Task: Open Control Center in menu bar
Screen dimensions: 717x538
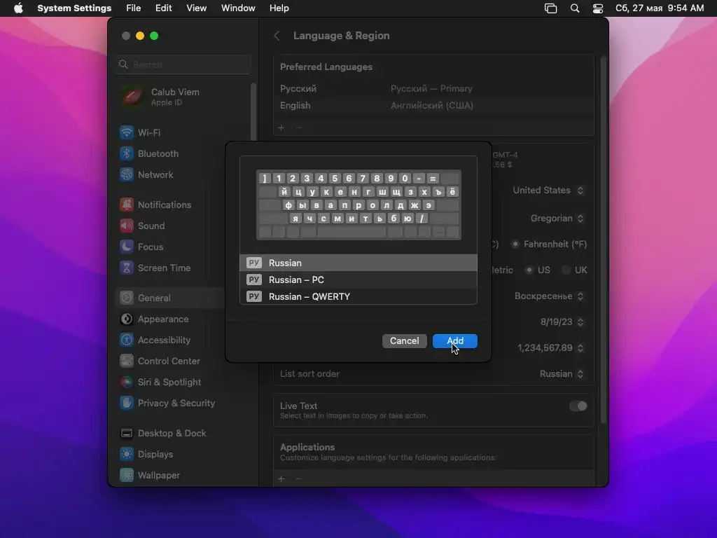Action: 598,8
